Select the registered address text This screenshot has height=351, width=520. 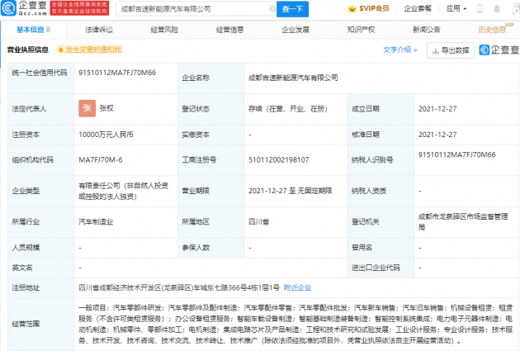(x=179, y=287)
